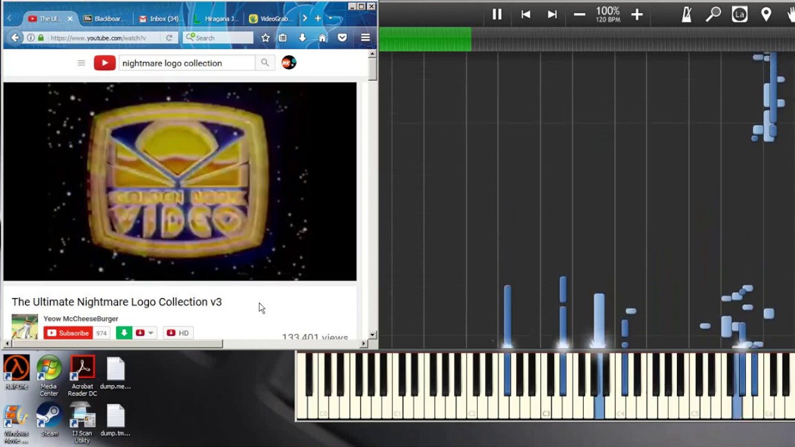Switch to the Gmail Inbox (34) tab
This screenshot has height=447, width=795.
pos(160,19)
